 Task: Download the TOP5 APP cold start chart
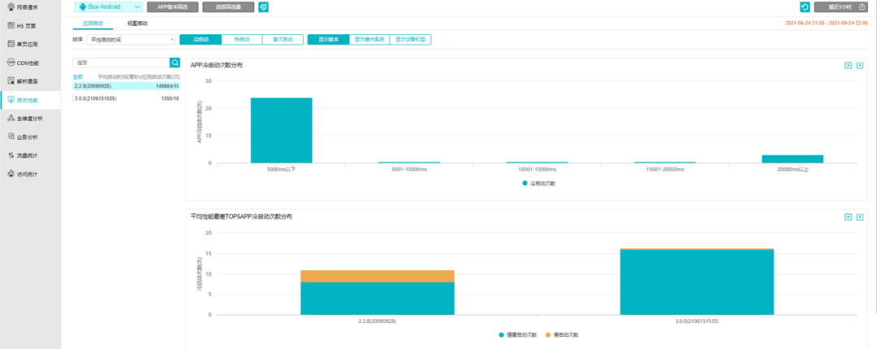[860, 217]
